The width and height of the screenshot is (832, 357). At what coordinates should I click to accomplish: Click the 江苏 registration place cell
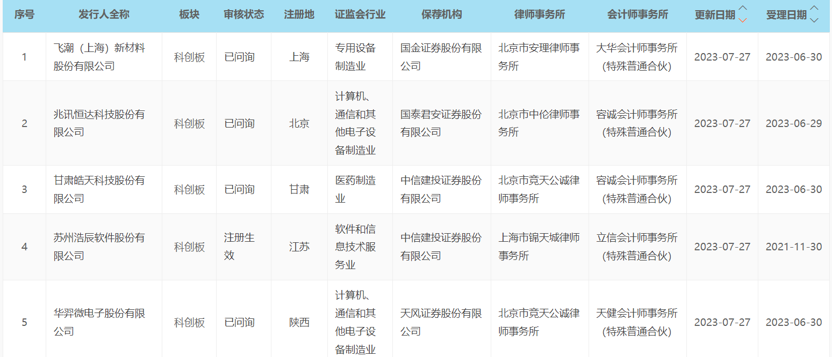click(299, 247)
